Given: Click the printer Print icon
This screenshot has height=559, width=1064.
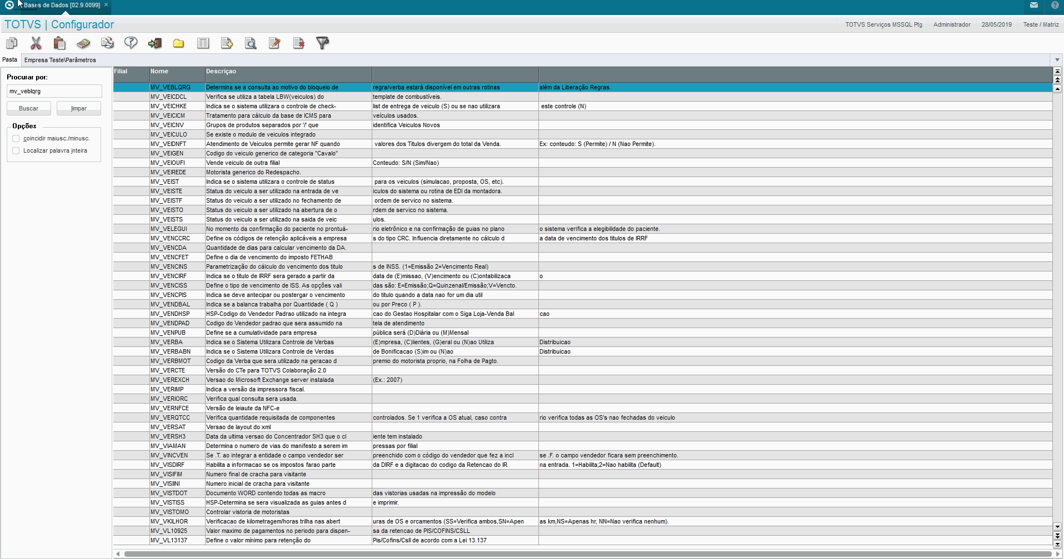Looking at the screenshot, I should [x=107, y=43].
